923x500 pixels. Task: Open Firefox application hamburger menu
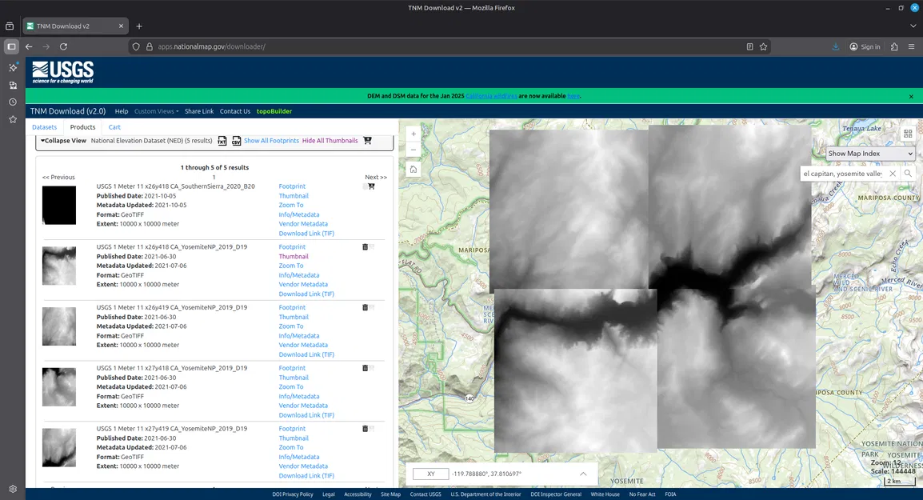tap(911, 46)
